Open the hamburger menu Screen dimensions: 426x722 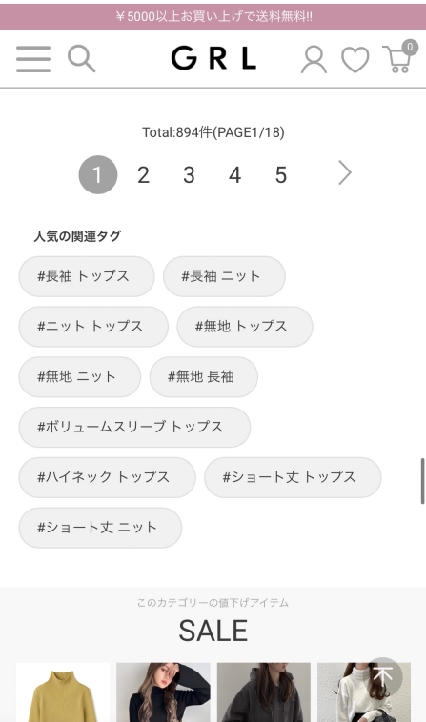click(x=33, y=59)
